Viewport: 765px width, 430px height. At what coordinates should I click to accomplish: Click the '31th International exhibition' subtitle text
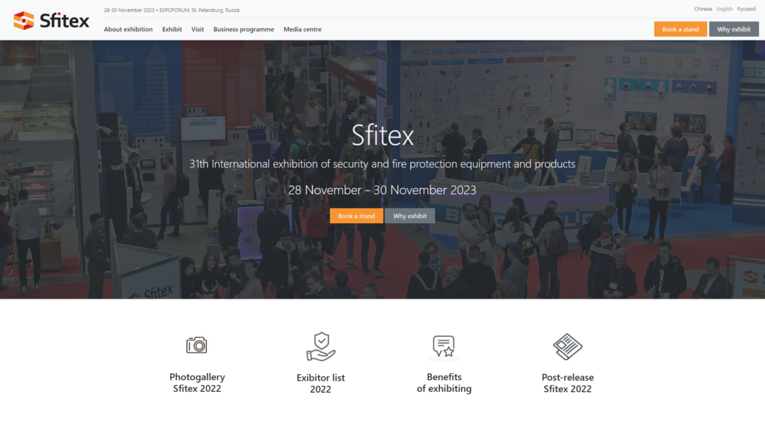[382, 163]
